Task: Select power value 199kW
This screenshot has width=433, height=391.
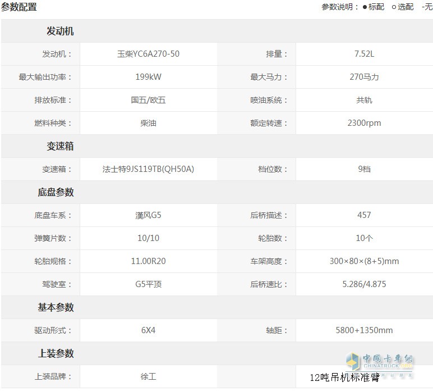Action: [x=148, y=77]
